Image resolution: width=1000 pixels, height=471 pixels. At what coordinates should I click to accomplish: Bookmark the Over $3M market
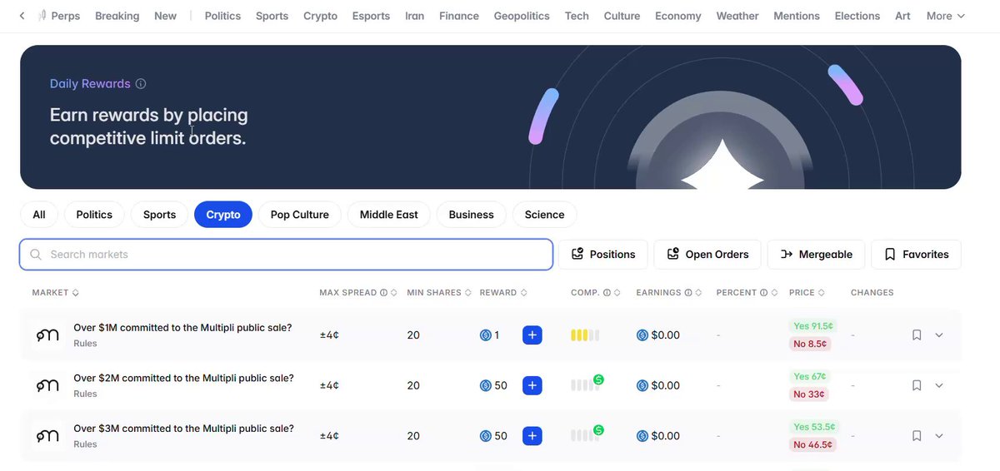click(917, 436)
